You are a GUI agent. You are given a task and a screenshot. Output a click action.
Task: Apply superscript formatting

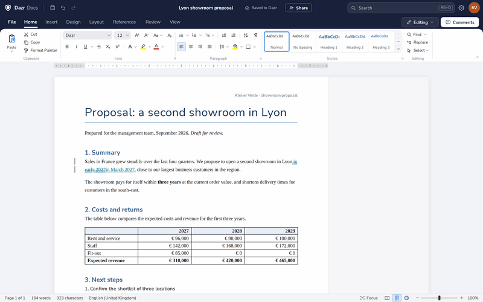[x=117, y=47]
